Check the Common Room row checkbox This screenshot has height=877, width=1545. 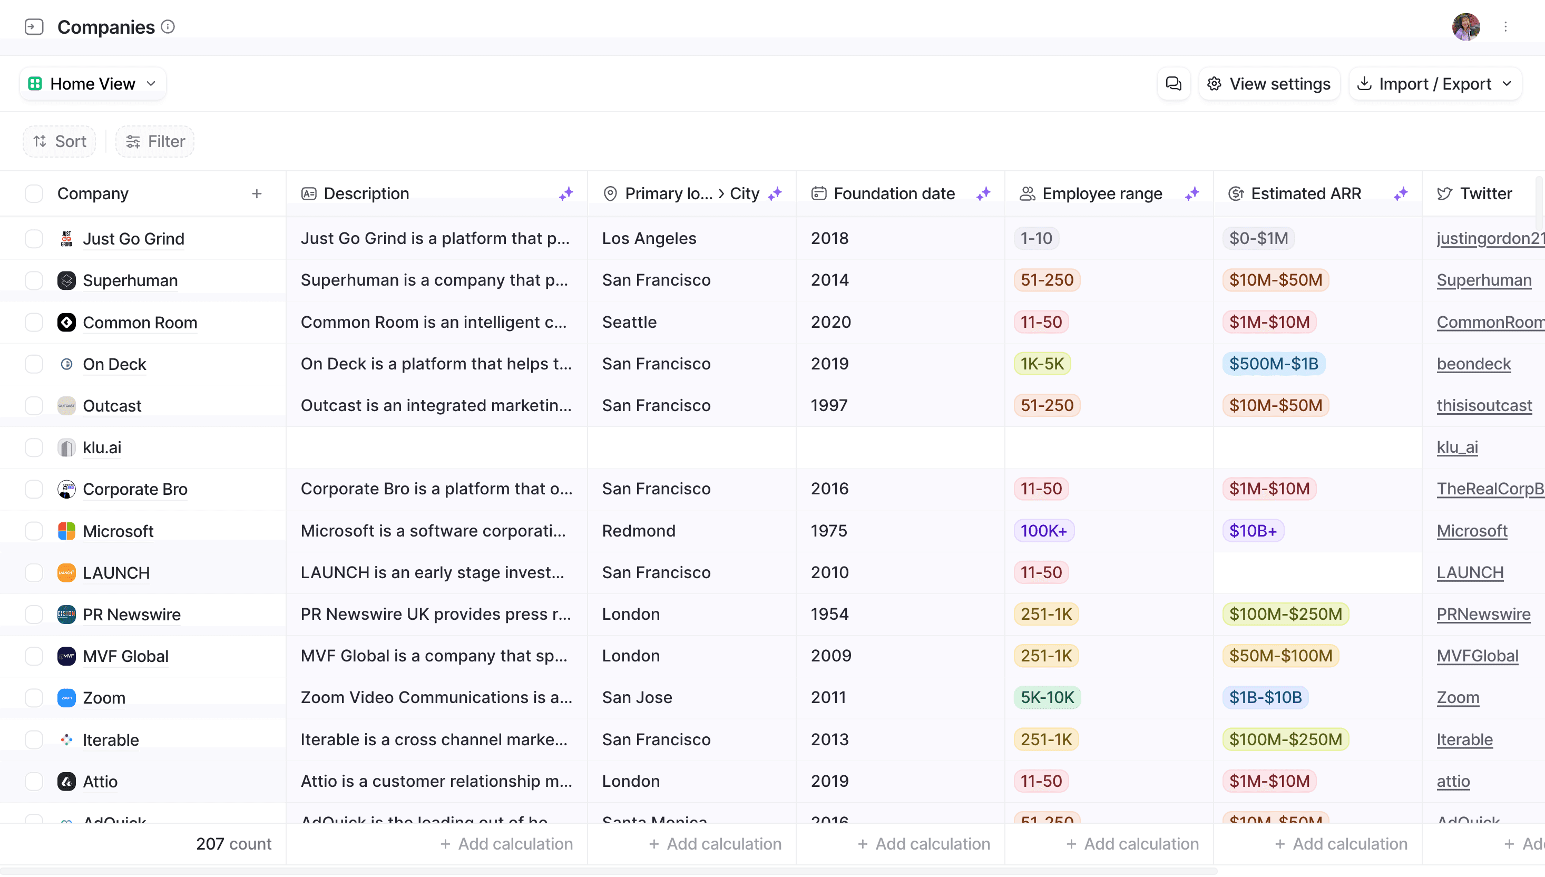tap(34, 322)
